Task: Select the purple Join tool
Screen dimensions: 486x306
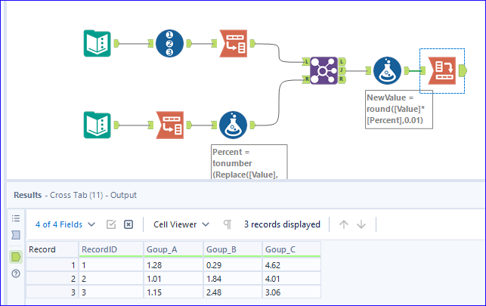Action: tap(323, 70)
